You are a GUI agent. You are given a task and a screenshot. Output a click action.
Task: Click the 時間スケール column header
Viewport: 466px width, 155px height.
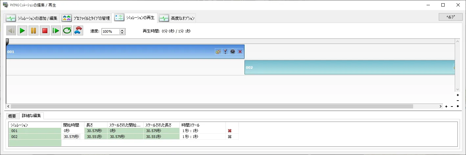202,125
